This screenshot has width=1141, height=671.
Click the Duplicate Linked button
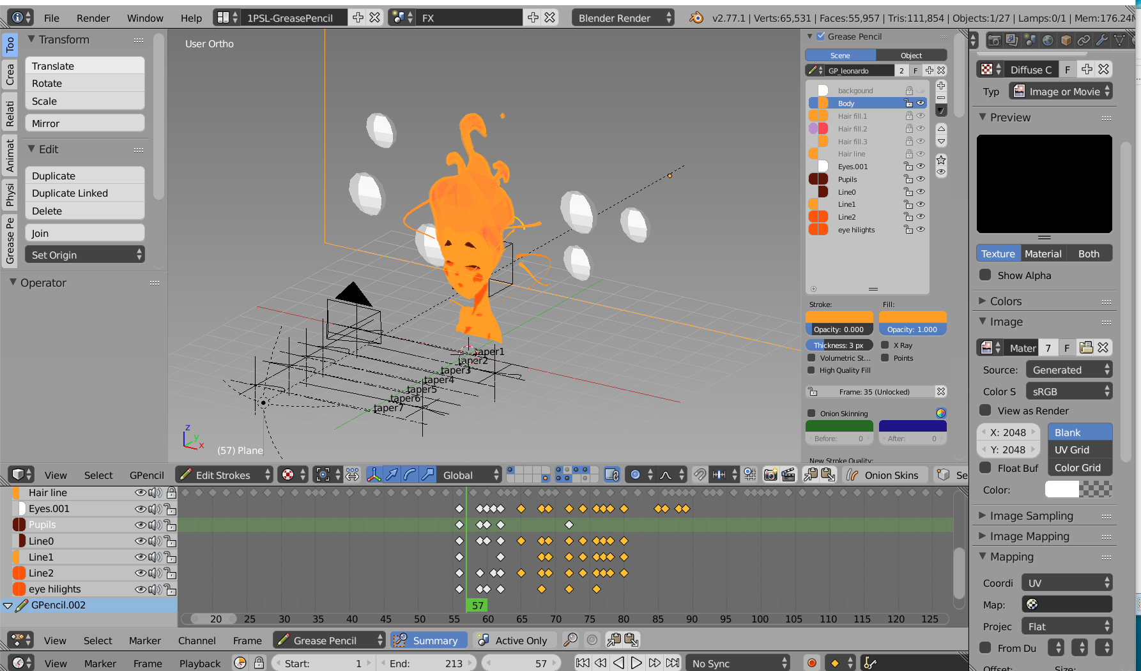[84, 193]
